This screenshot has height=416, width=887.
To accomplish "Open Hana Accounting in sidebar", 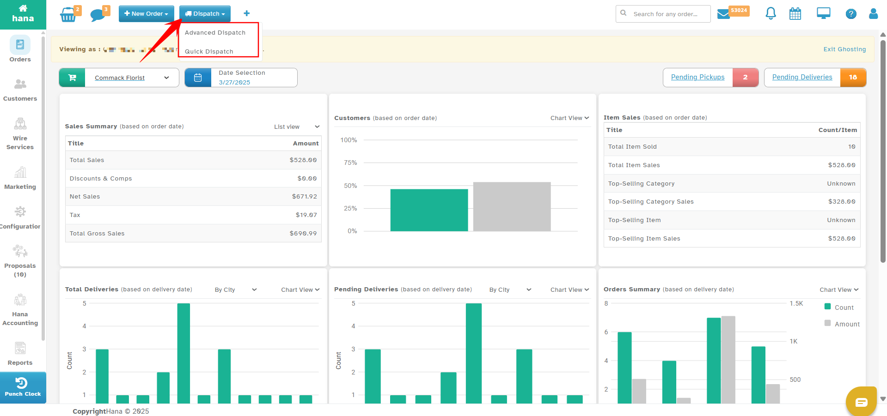I will [x=20, y=310].
